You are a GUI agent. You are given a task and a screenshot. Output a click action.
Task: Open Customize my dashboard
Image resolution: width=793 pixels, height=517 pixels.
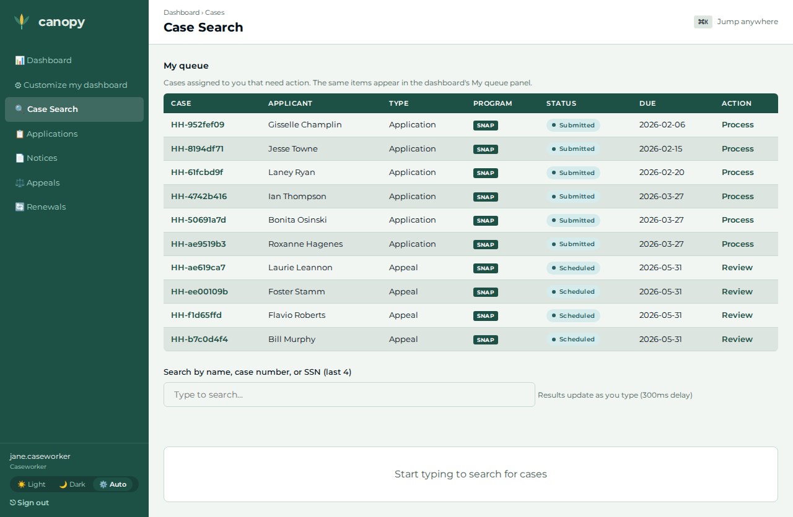74,85
